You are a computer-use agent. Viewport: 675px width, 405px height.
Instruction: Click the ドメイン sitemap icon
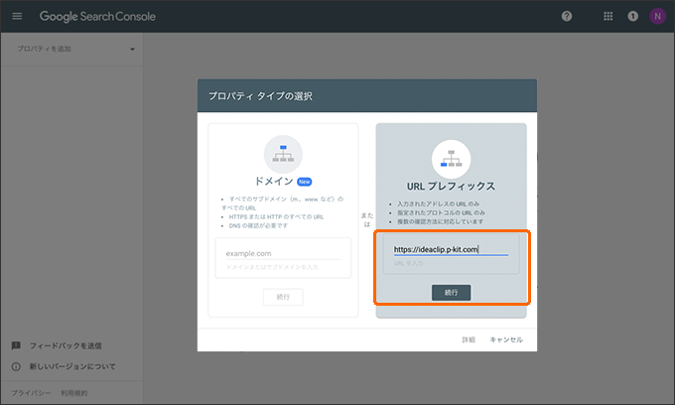click(283, 154)
